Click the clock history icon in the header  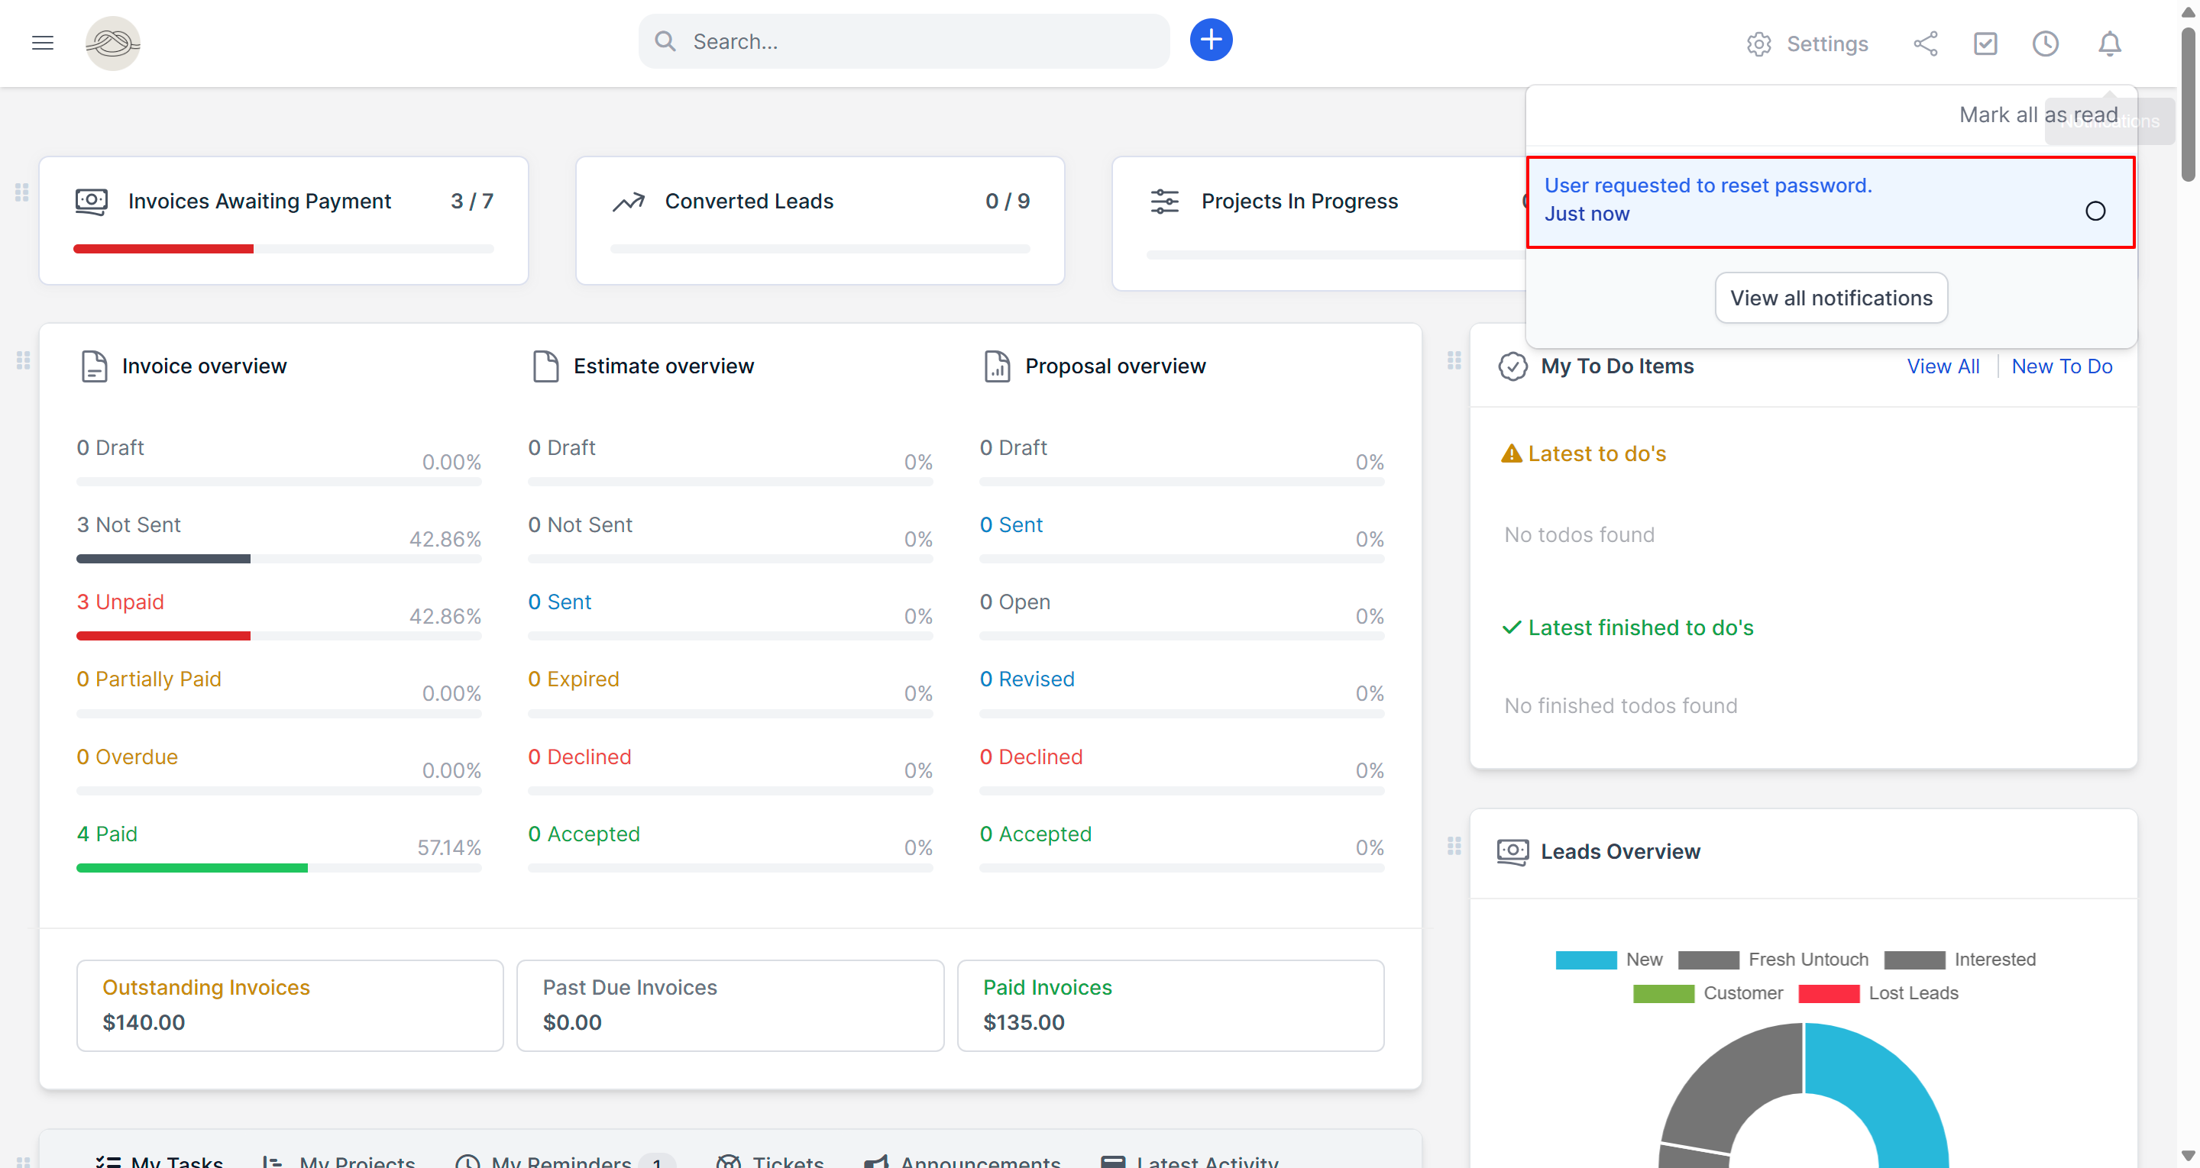point(2046,44)
